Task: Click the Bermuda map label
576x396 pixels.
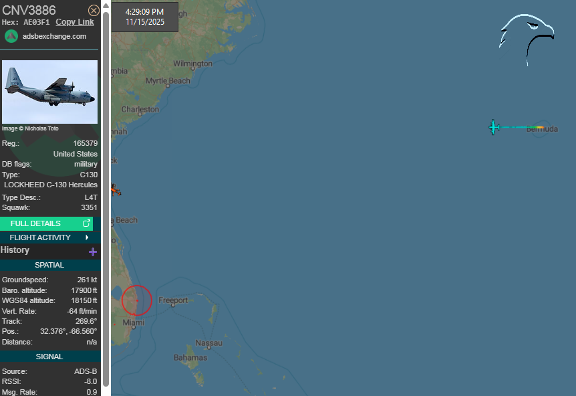Action: pos(542,129)
